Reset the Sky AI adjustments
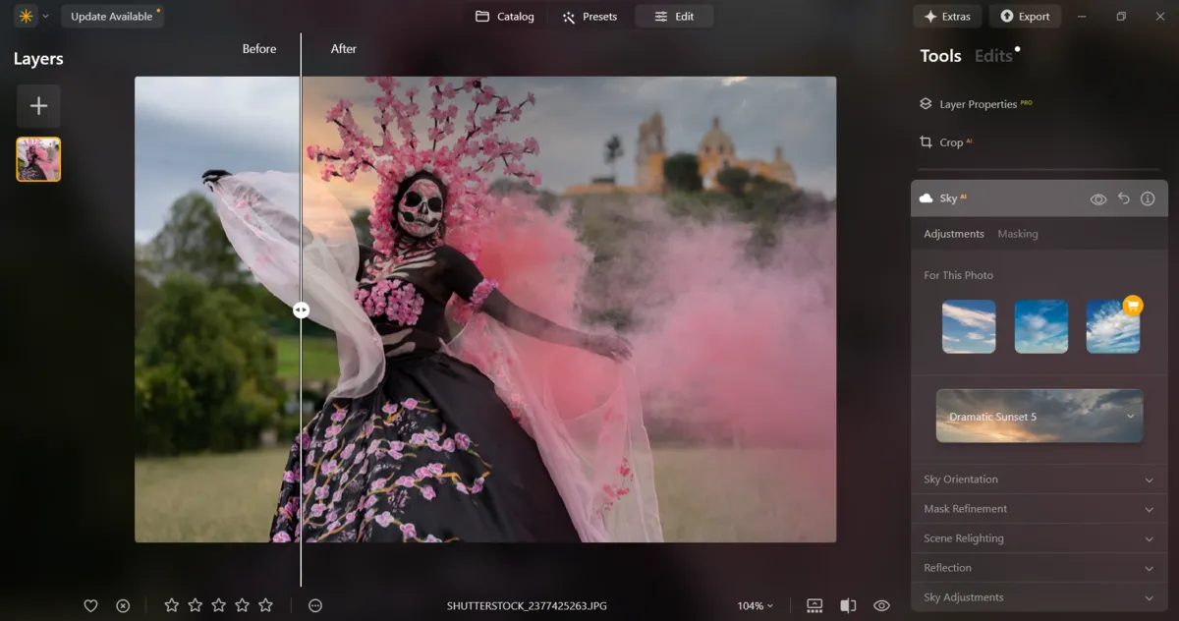Image resolution: width=1179 pixels, height=621 pixels. [1123, 198]
